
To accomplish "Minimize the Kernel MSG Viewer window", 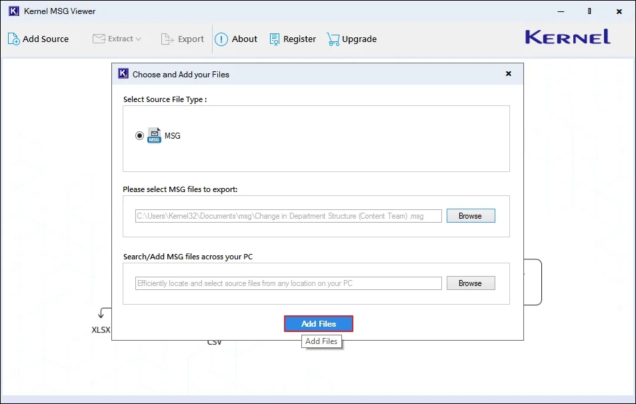I will tap(561, 11).
